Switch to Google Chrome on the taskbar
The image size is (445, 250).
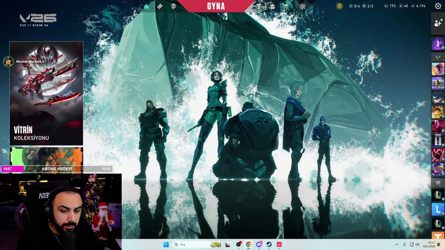point(249,244)
